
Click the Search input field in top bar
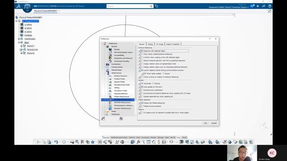pyautogui.click(x=128, y=6)
